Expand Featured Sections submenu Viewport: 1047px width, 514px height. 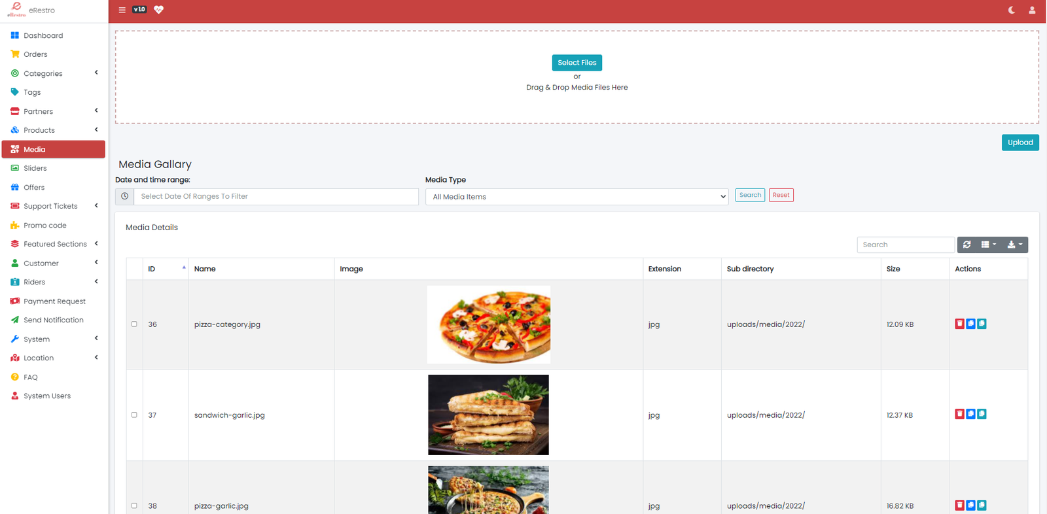[53, 244]
